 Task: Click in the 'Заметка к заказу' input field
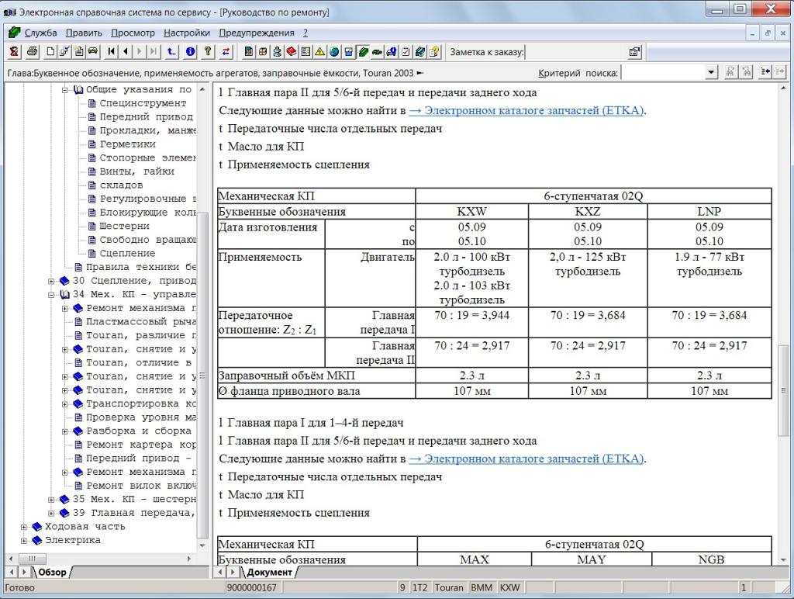575,52
